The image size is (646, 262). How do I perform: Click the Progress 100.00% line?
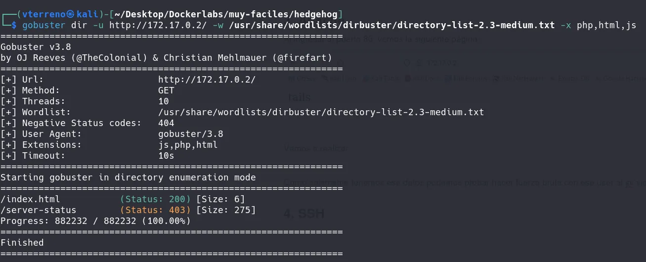point(95,221)
